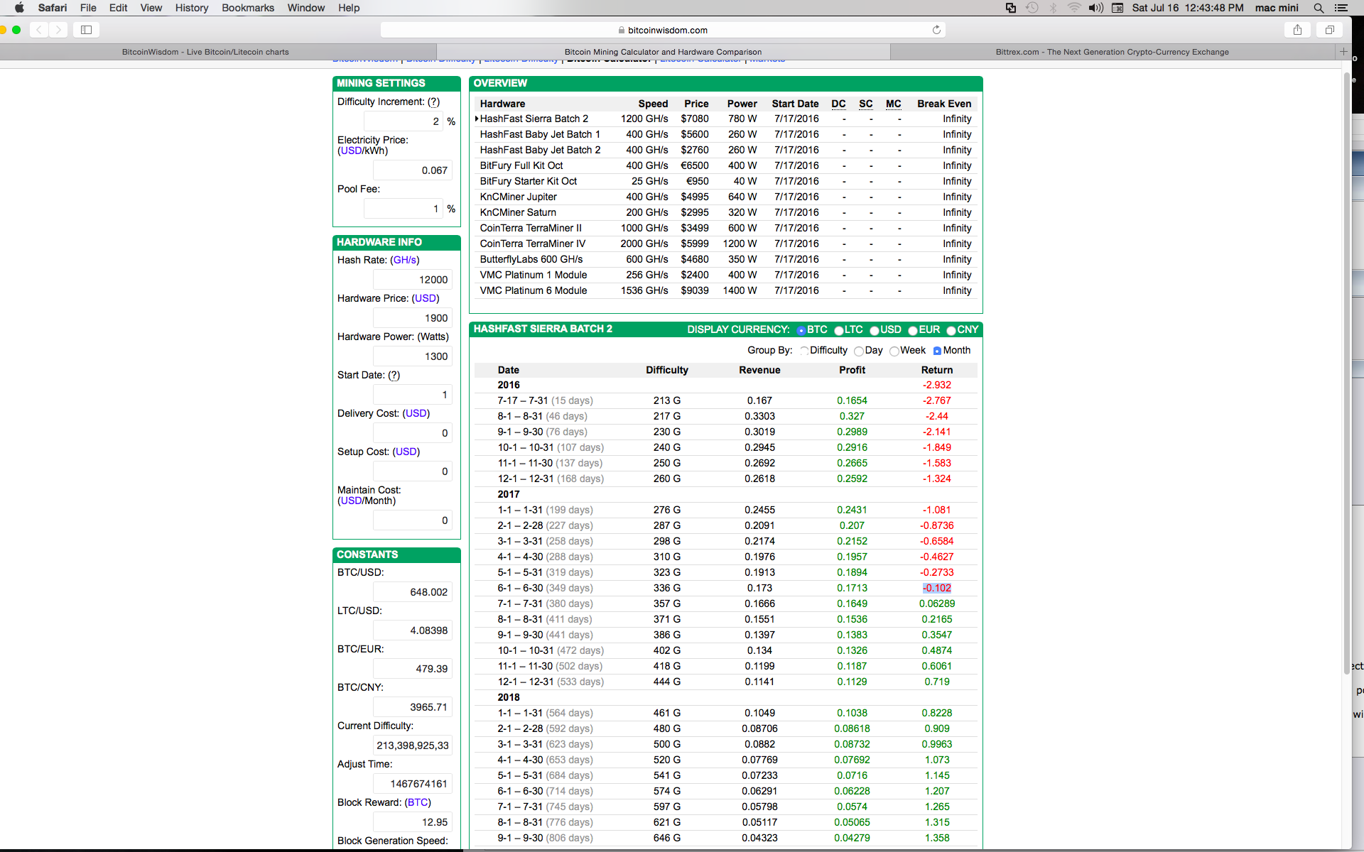Click the Hardware Price input field
Viewport: 1364px width, 852px height.
point(413,318)
